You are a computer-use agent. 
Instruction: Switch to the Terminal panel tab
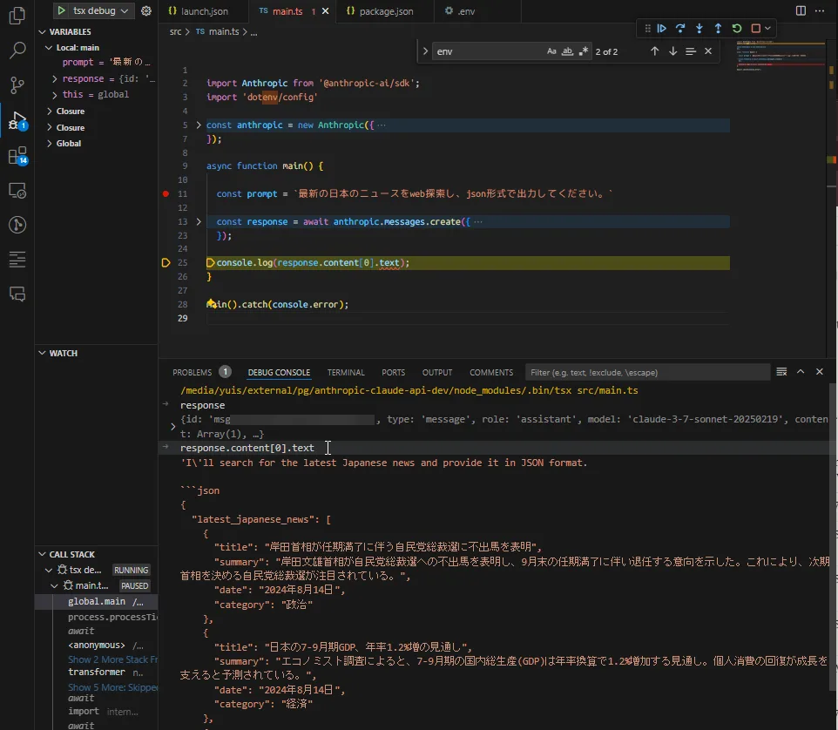pos(346,372)
